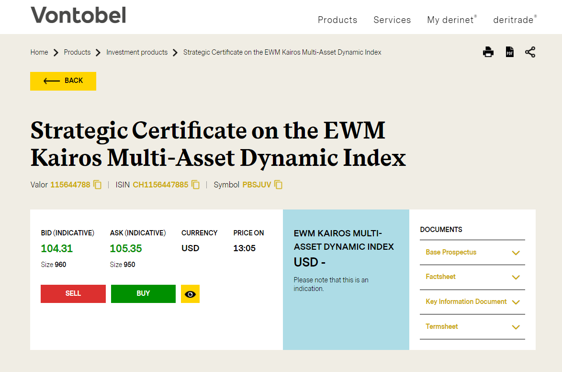
Task: Click the SELL button
Action: tap(73, 294)
